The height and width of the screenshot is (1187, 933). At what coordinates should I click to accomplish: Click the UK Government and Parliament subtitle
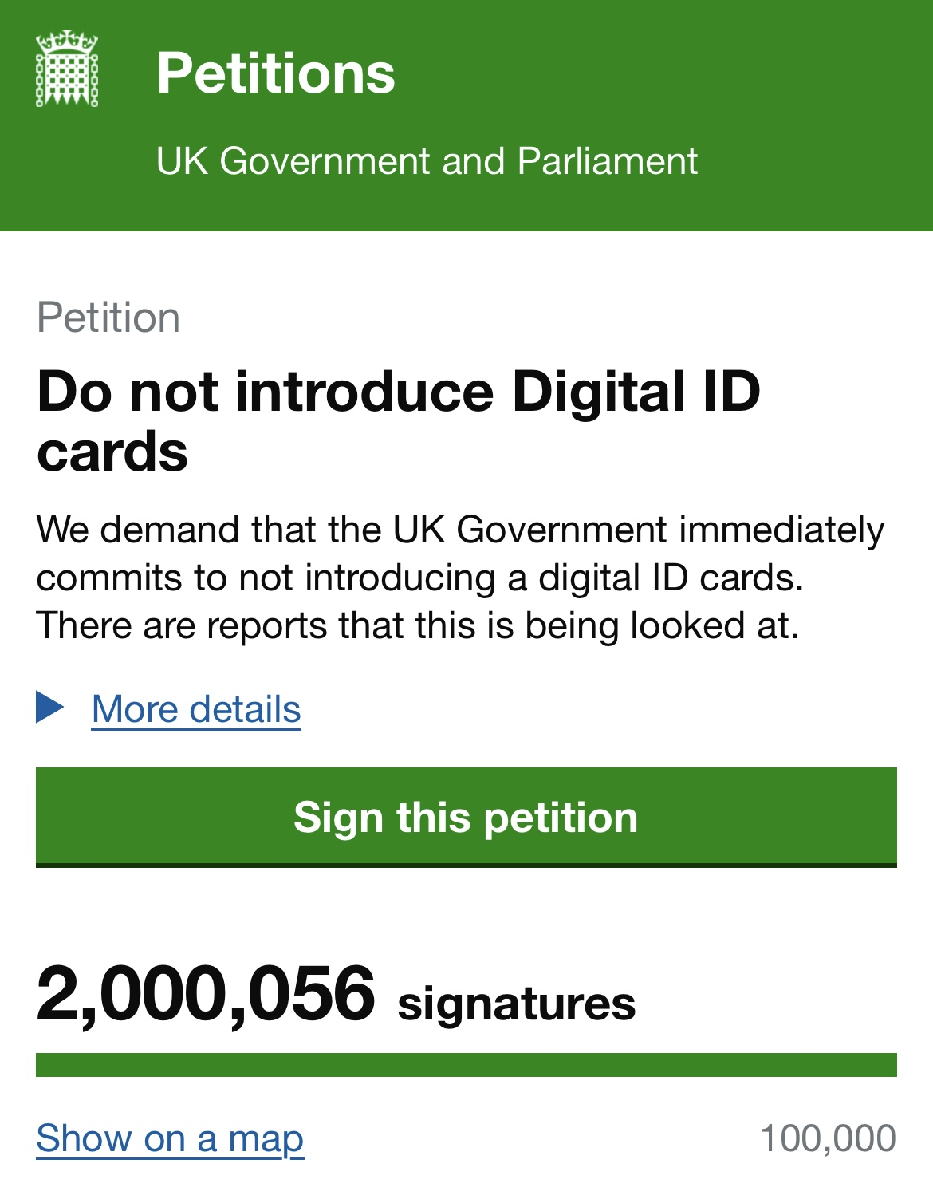tap(427, 161)
